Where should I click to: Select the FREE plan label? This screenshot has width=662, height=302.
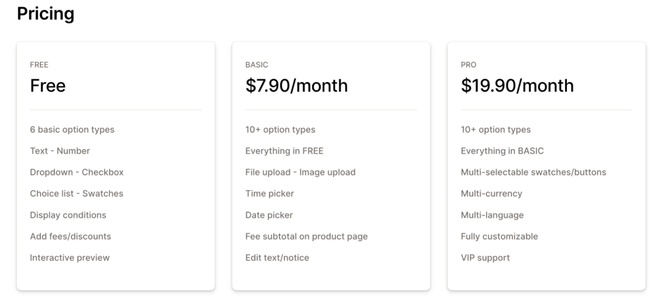pos(39,65)
